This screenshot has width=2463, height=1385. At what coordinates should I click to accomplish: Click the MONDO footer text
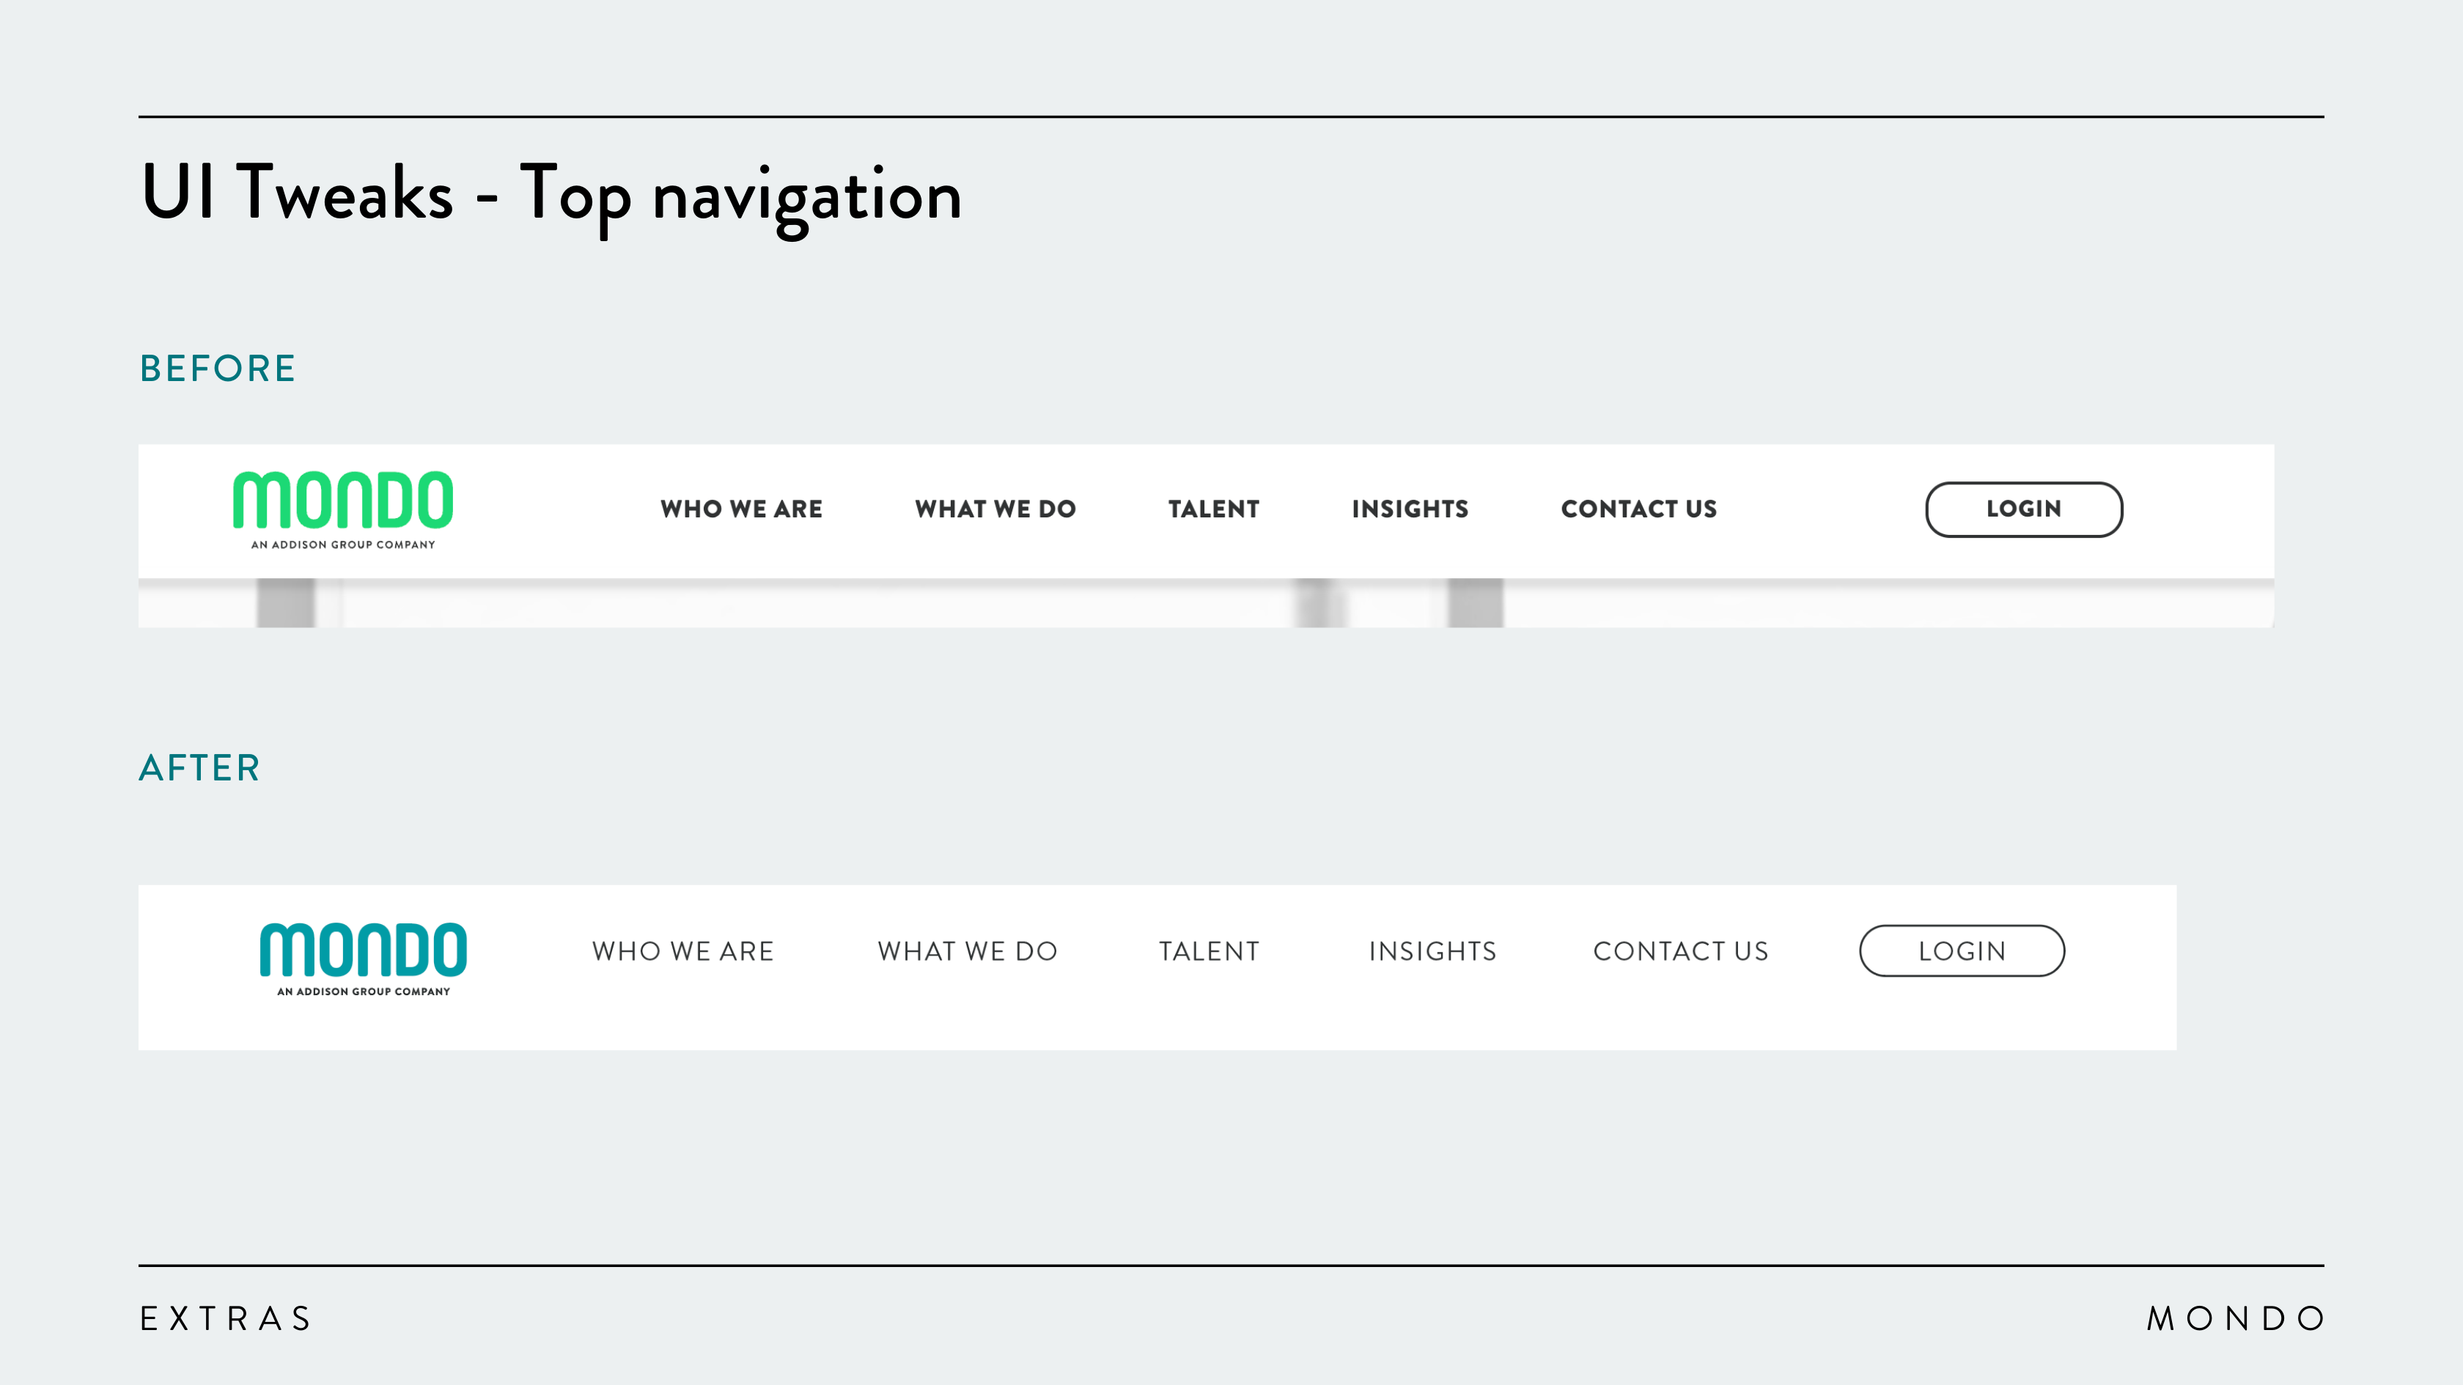(2236, 1319)
